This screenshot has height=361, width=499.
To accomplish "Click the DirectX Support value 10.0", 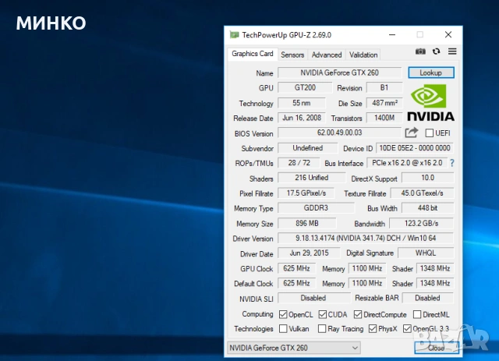I will coord(428,178).
